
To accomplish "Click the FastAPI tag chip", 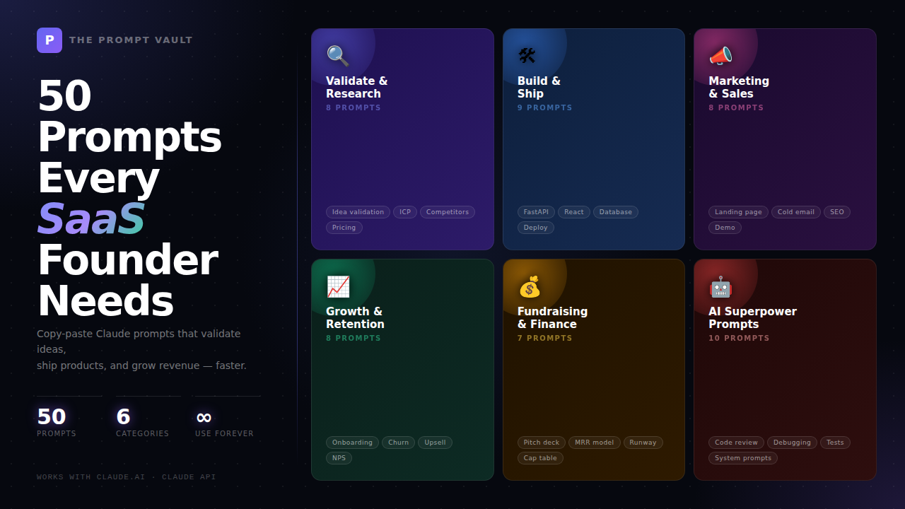I will click(536, 211).
